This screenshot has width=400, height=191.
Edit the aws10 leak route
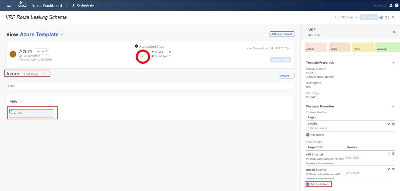point(389,169)
